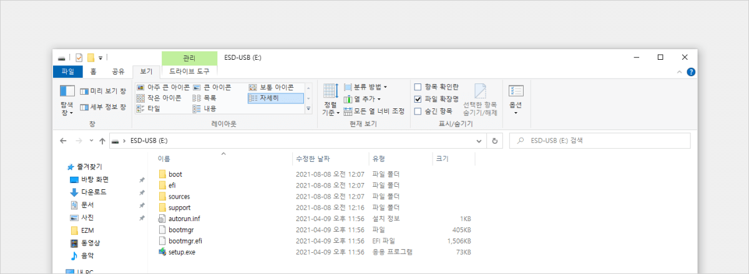Toggle the 미리 보기 창 preview pane
Image resolution: width=749 pixels, height=274 pixels.
[x=103, y=91]
